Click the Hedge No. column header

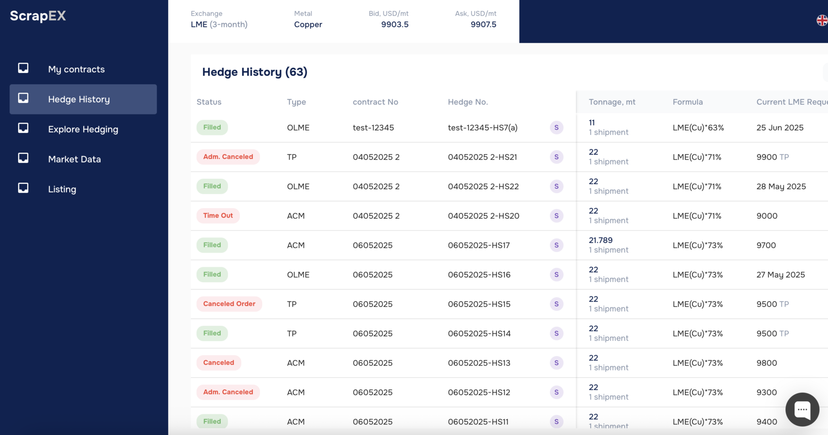pos(467,102)
